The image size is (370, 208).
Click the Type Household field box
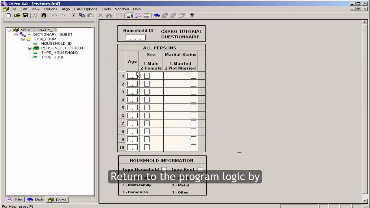pyautogui.click(x=164, y=170)
